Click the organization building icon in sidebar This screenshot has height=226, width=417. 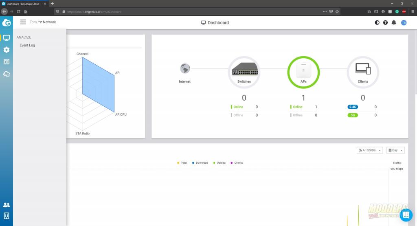[7, 216]
